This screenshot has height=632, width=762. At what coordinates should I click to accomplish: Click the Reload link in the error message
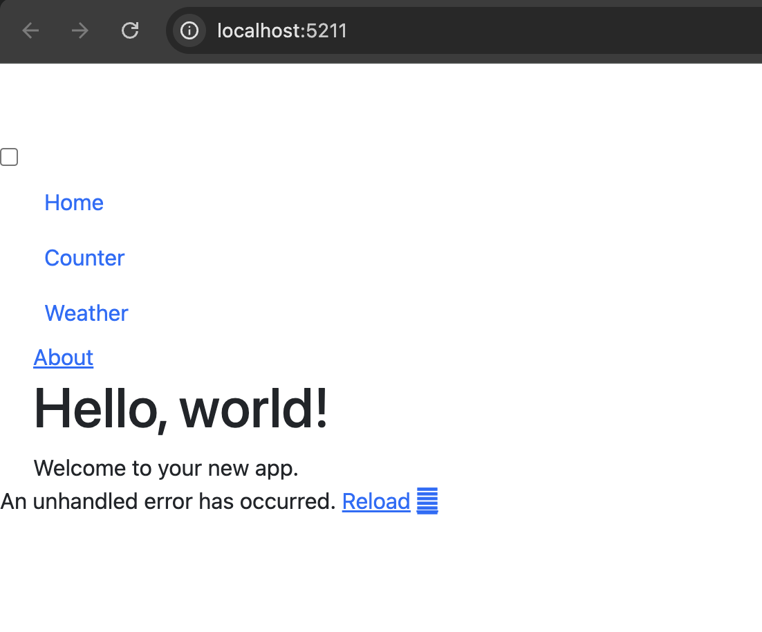point(376,501)
